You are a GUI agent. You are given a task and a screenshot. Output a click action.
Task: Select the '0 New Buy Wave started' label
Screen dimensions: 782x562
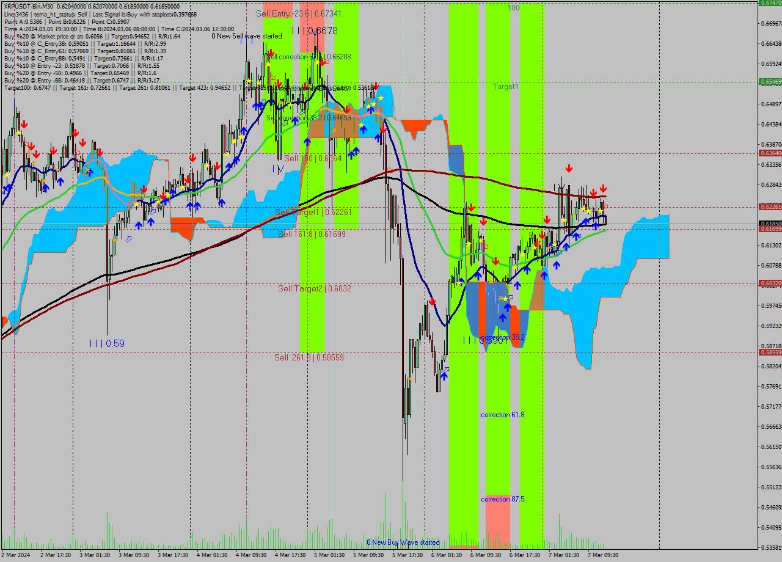tap(403, 542)
